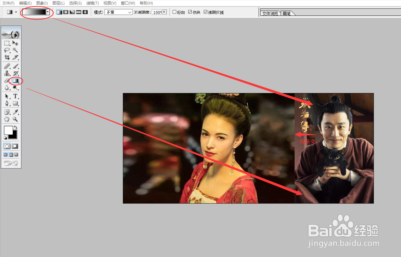Switch to Full Screen mode
The width and height of the screenshot is (401, 257).
pos(16,155)
